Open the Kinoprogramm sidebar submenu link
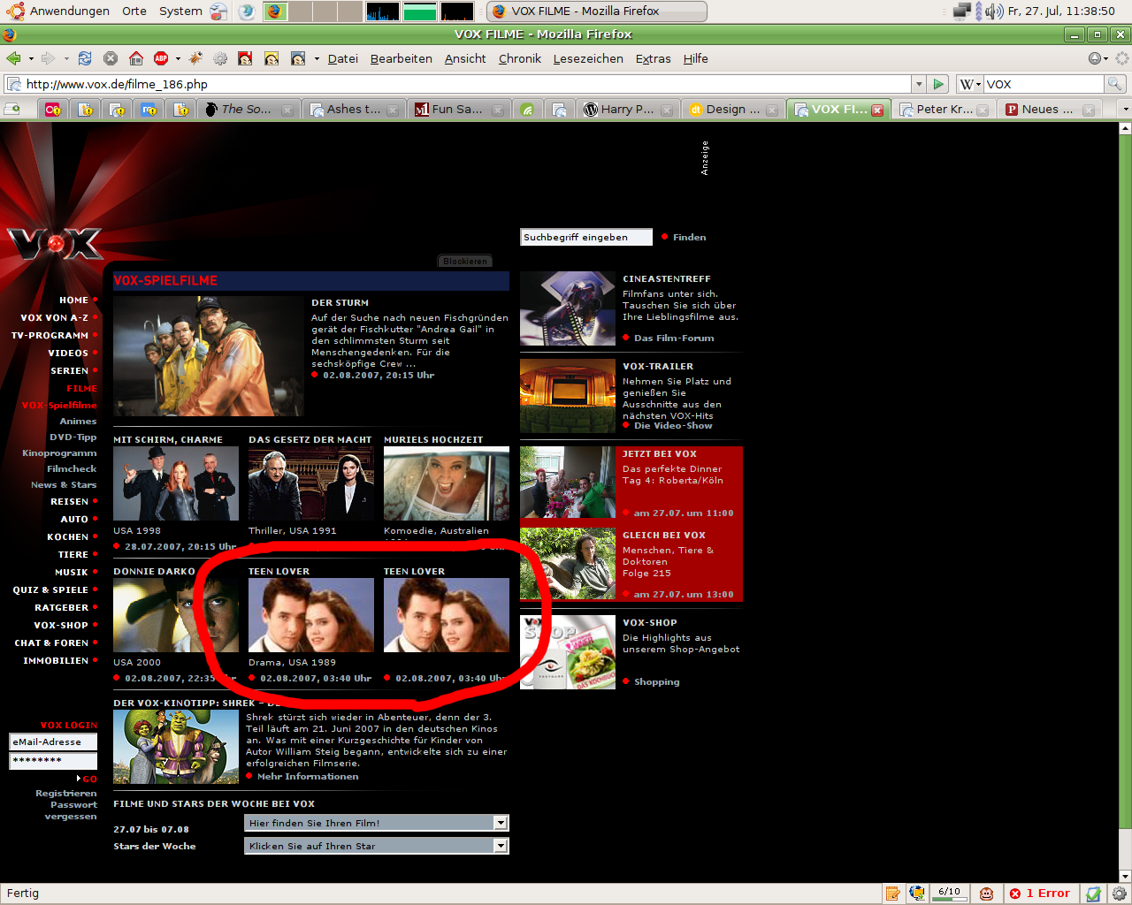 click(x=59, y=452)
